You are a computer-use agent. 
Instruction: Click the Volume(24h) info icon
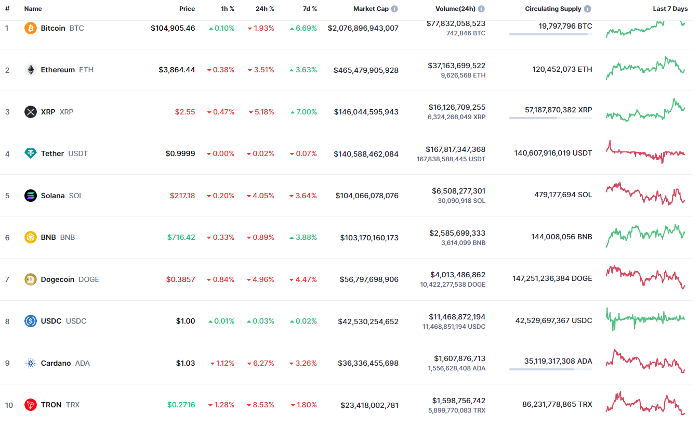click(481, 9)
